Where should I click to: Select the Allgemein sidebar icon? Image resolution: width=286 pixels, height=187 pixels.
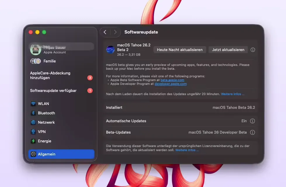(33, 154)
